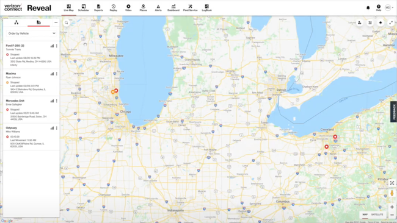The image size is (397, 223).
Task: Click the red vehicle marker north of Chicago
Action: click(116, 90)
